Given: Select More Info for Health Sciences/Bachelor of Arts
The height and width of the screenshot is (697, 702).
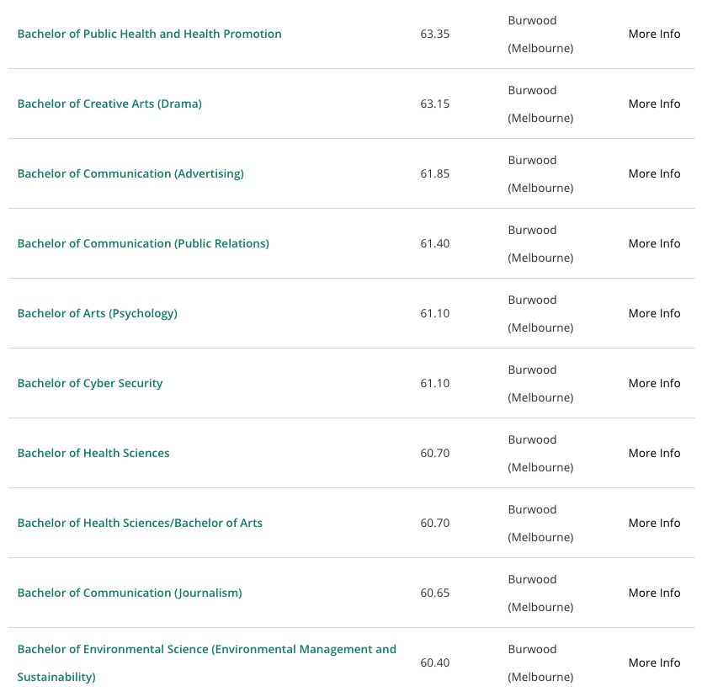Looking at the screenshot, I should click(654, 523).
